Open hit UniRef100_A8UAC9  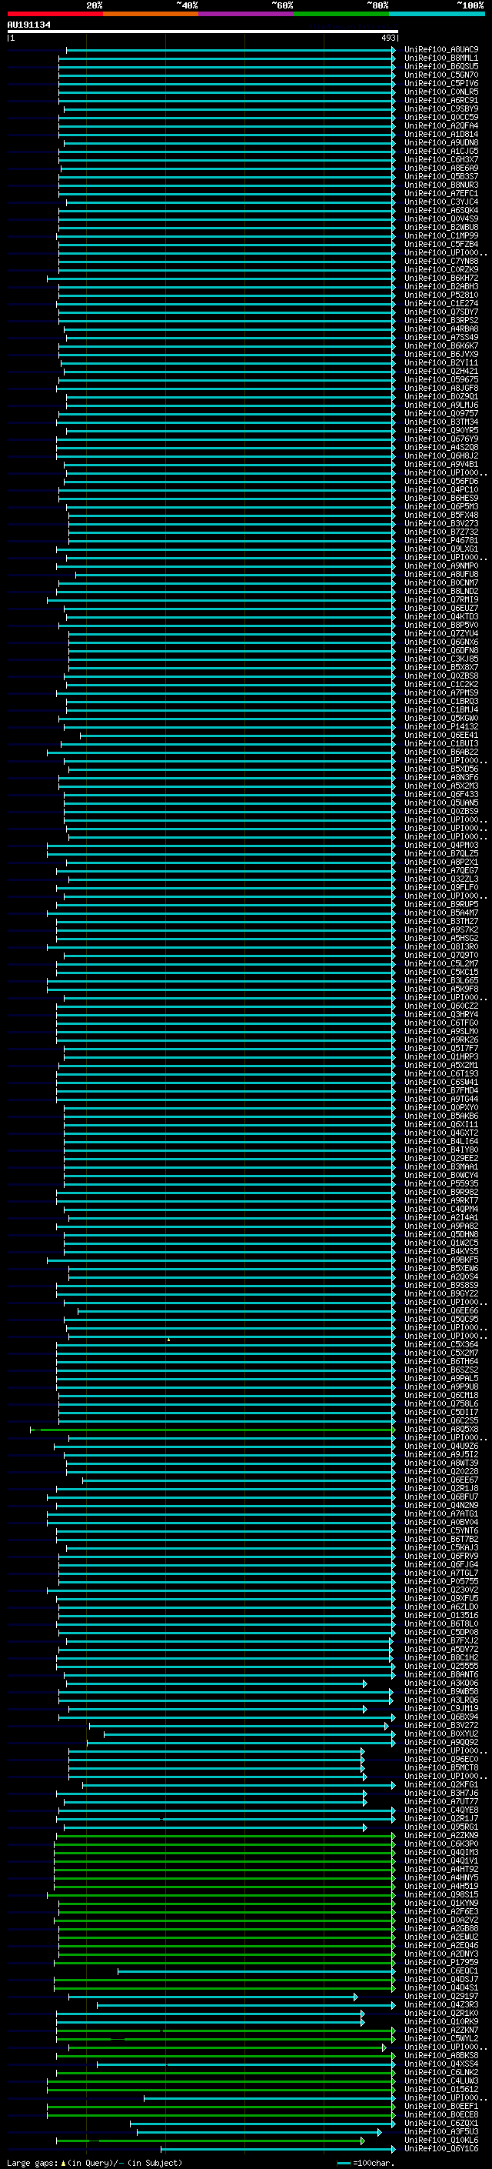[x=441, y=50]
